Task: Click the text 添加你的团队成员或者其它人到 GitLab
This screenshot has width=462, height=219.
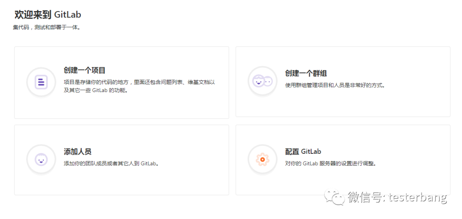Action: pos(111,163)
